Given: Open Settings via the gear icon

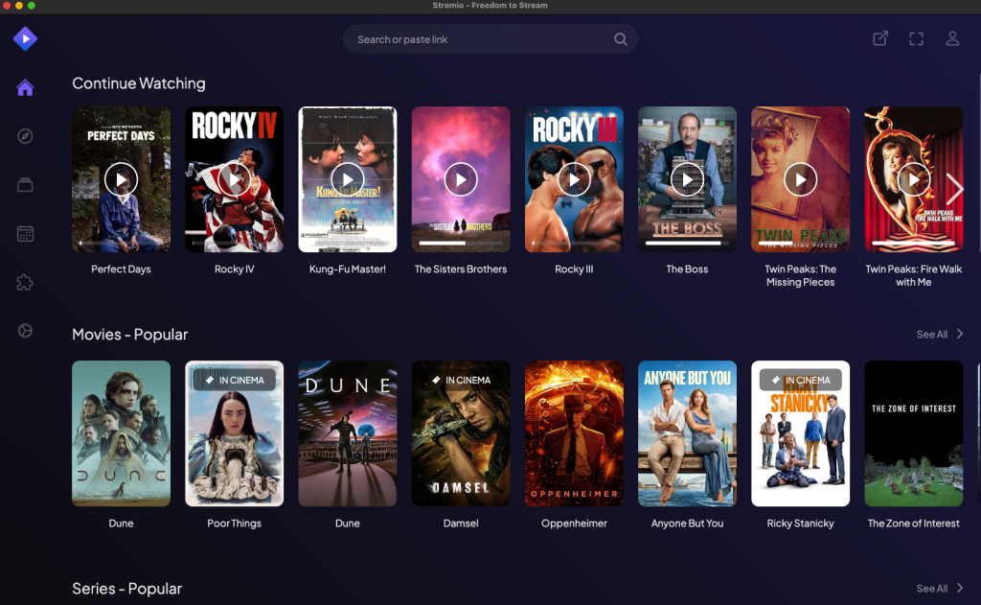Looking at the screenshot, I should (24, 330).
